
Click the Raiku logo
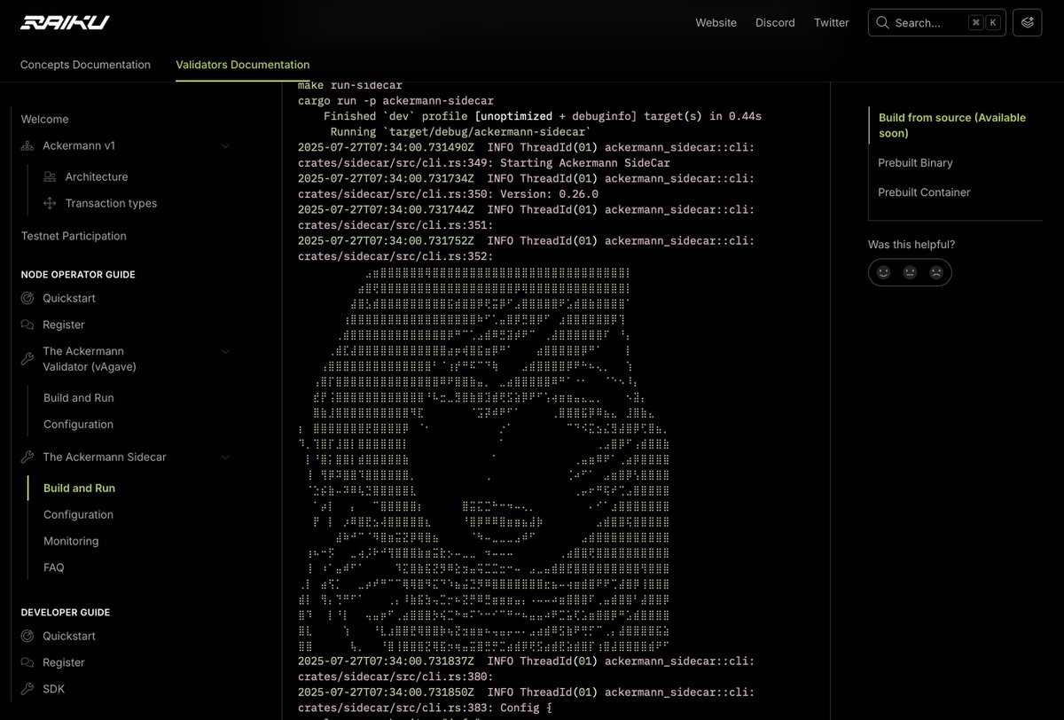[x=65, y=22]
